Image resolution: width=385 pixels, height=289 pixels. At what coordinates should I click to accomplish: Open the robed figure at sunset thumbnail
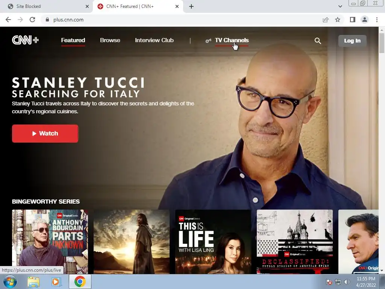[131, 242]
